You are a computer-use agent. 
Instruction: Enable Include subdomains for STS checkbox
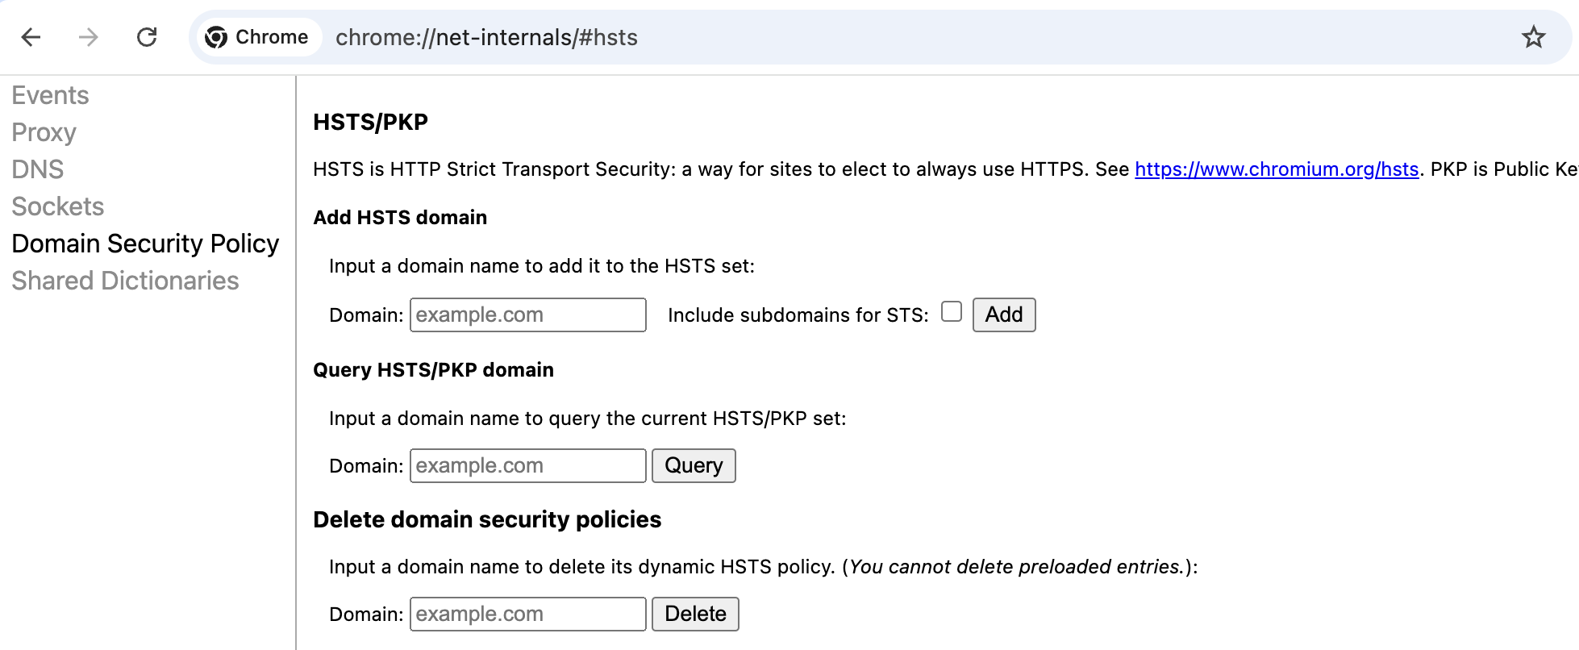click(x=952, y=312)
